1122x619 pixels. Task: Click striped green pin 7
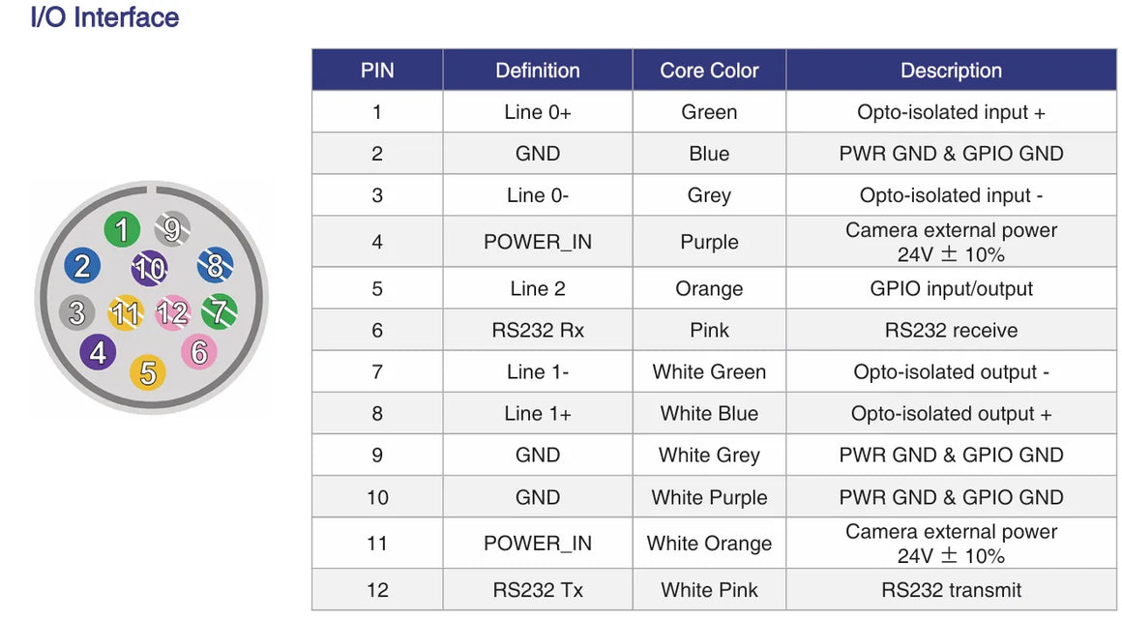pos(220,311)
